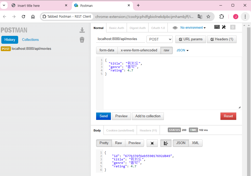Viewport: 251px width, 176px height.
Task: Select form-data body type
Action: coord(107,50)
